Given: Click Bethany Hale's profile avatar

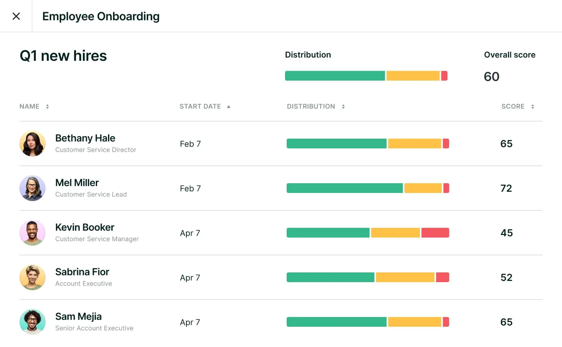Looking at the screenshot, I should coord(32,144).
